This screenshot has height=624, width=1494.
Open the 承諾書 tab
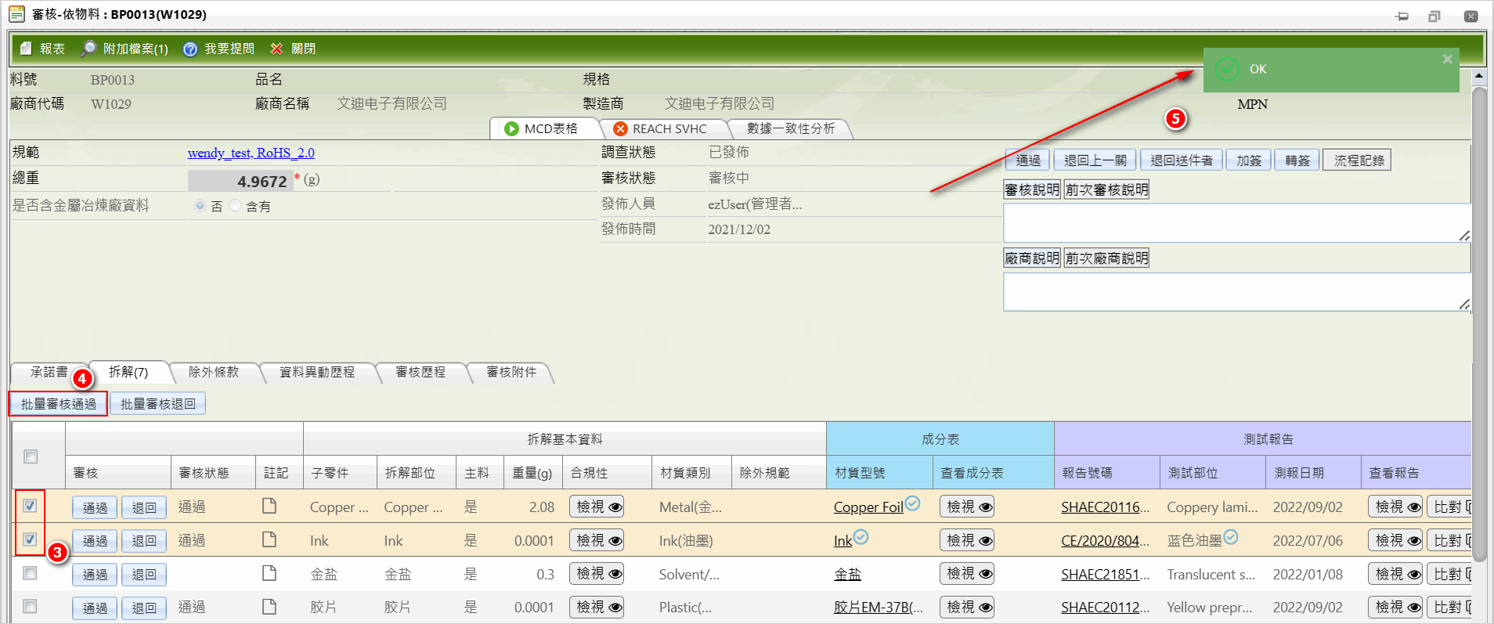(x=48, y=372)
